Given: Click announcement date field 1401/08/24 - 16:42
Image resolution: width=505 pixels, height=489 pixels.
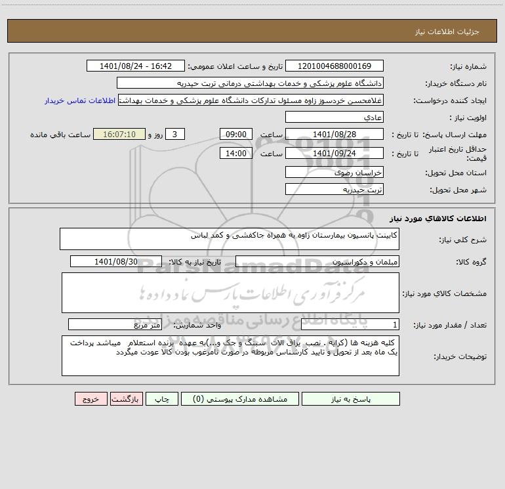Looking at the screenshot, I should [136, 66].
